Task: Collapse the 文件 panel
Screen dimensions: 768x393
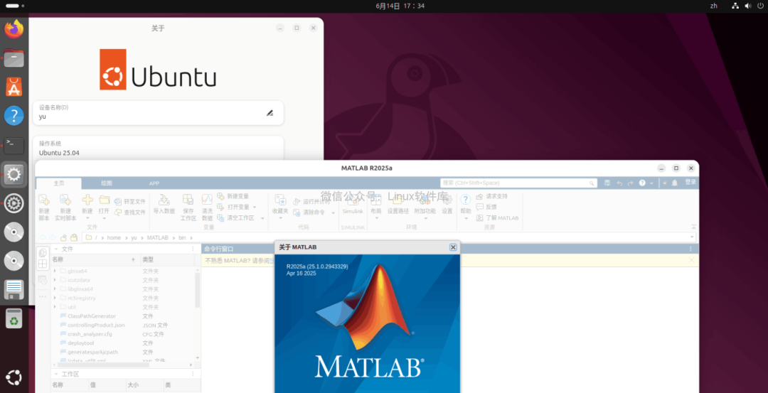Action: [x=56, y=249]
